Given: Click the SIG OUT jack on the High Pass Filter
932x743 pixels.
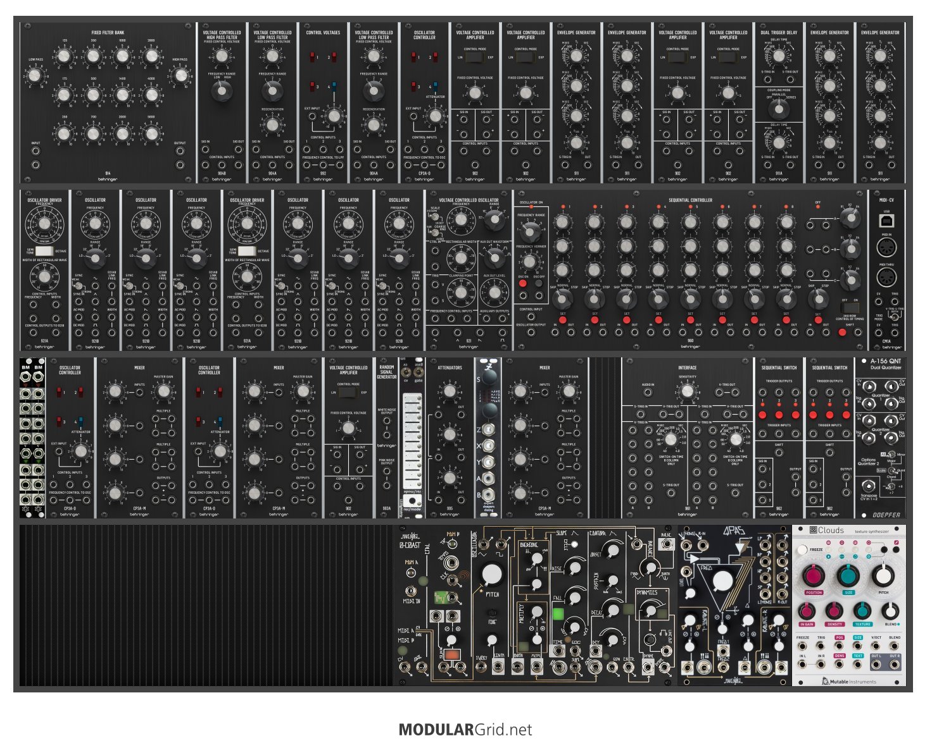Looking at the screenshot, I should [x=238, y=150].
